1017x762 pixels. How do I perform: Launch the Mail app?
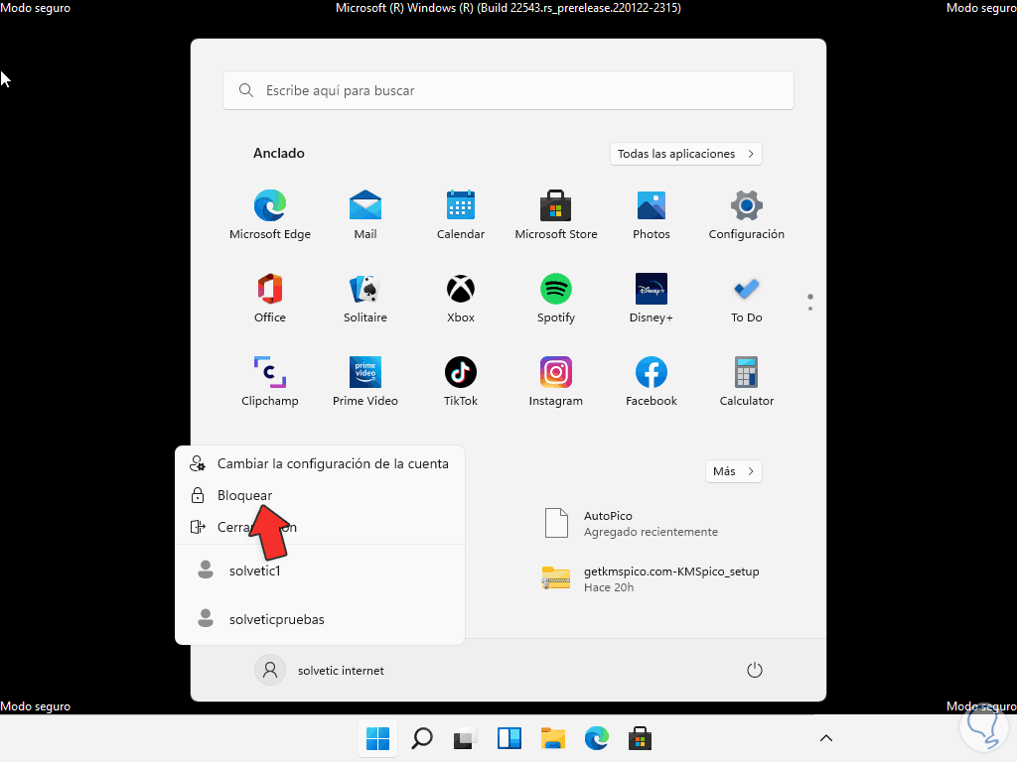(365, 214)
